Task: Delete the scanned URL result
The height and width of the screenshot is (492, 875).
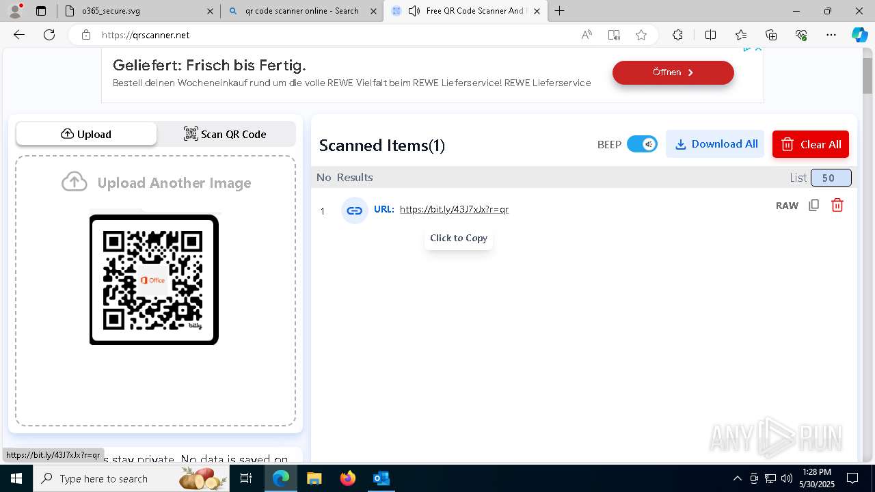Action: (837, 205)
